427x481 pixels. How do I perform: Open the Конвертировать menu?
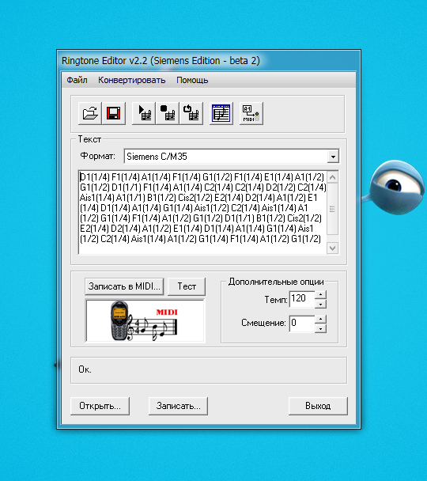(x=132, y=80)
